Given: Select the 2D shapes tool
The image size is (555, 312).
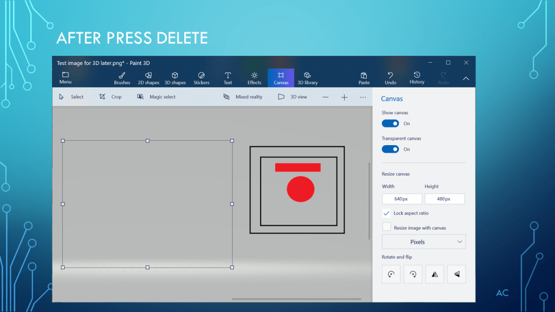Looking at the screenshot, I should pos(148,78).
